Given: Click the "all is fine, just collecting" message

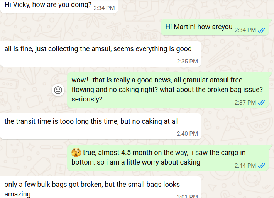Looking at the screenshot, I should coord(98,49).
